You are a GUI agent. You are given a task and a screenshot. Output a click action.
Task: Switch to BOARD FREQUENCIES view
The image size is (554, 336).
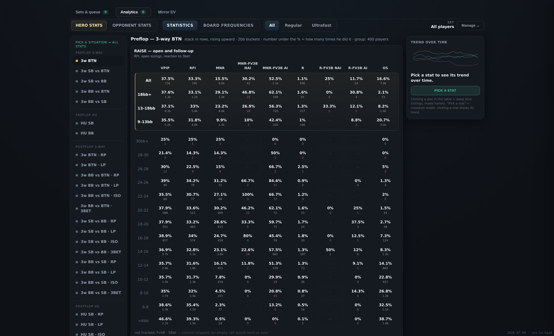[228, 25]
